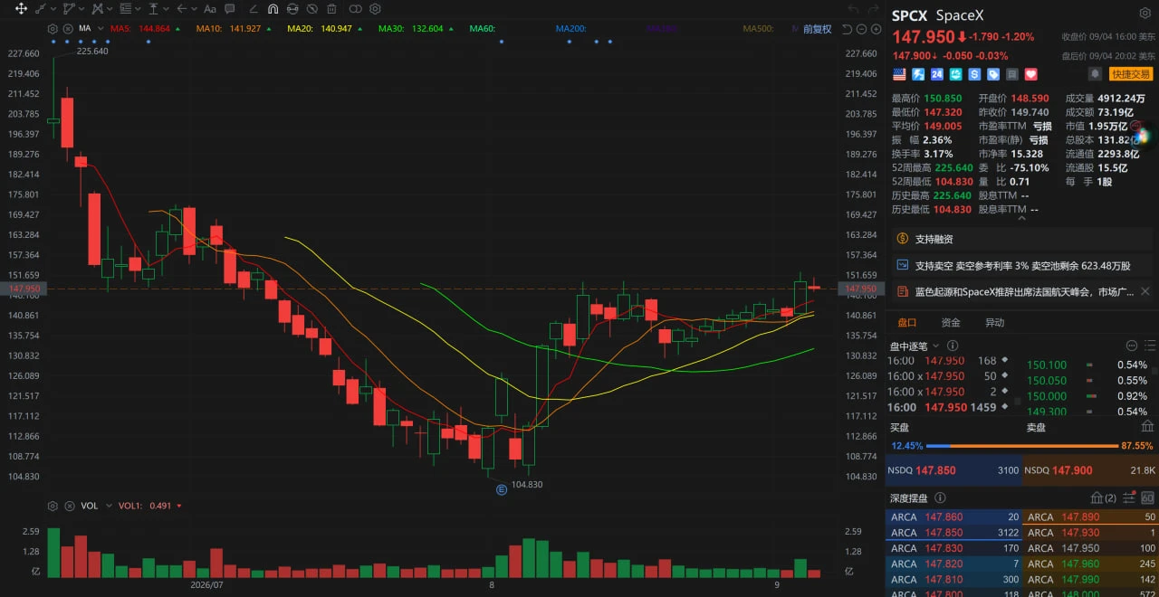Reset chart zoom with circular arrow
The height and width of the screenshot is (597, 1159).
(846, 29)
